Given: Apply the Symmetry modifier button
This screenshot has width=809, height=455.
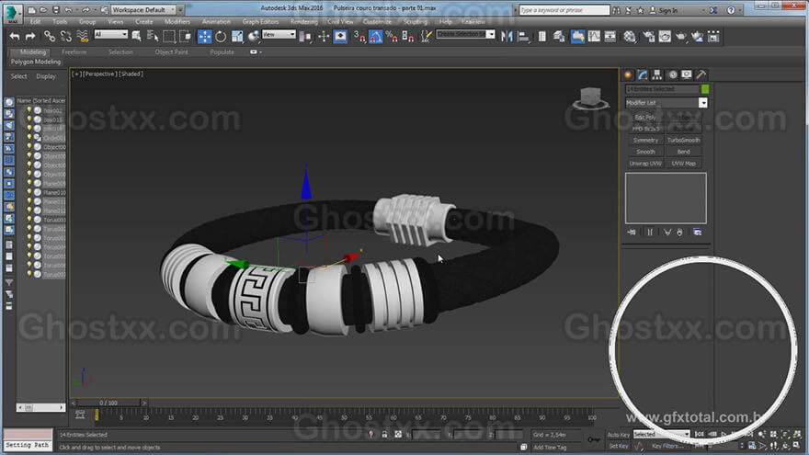Looking at the screenshot, I should coord(645,141).
